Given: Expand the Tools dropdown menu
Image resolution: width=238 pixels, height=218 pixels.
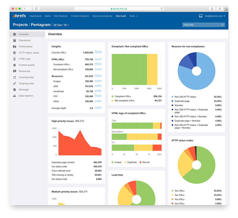Looking at the screenshot, I should pos(133,16).
